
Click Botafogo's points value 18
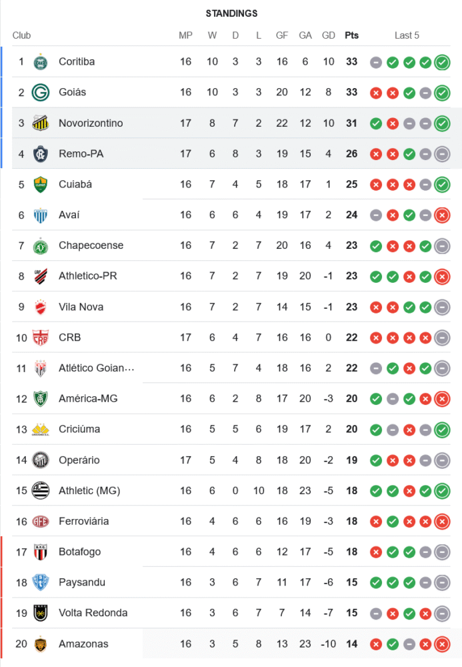[351, 552]
